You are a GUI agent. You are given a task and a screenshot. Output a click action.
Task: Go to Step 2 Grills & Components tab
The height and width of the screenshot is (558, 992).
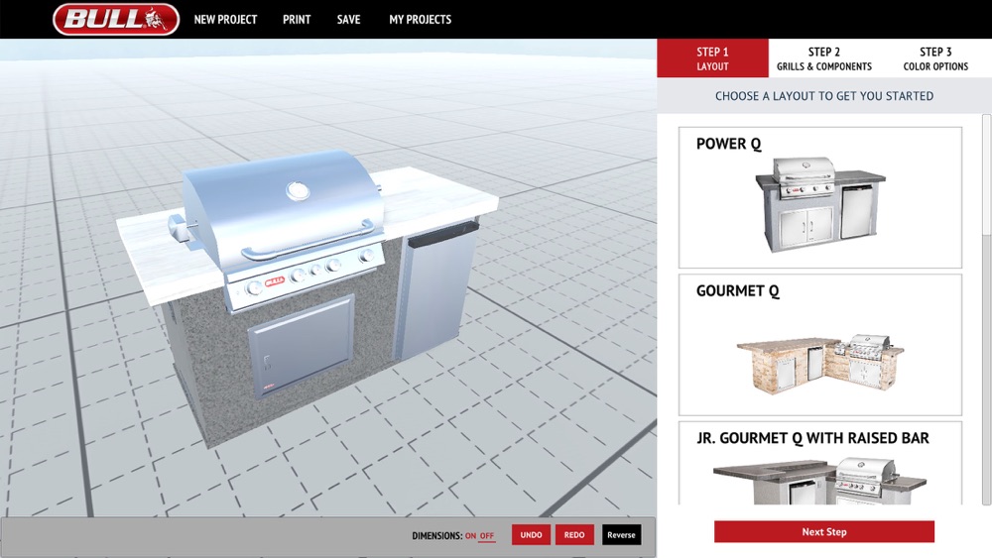click(x=823, y=58)
